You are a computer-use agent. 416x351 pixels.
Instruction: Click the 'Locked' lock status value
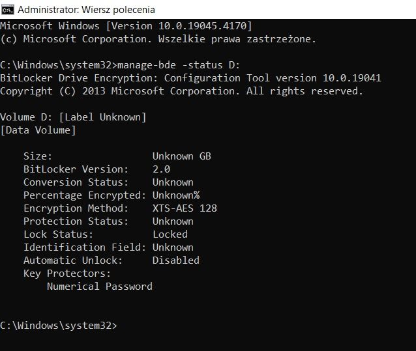click(170, 234)
